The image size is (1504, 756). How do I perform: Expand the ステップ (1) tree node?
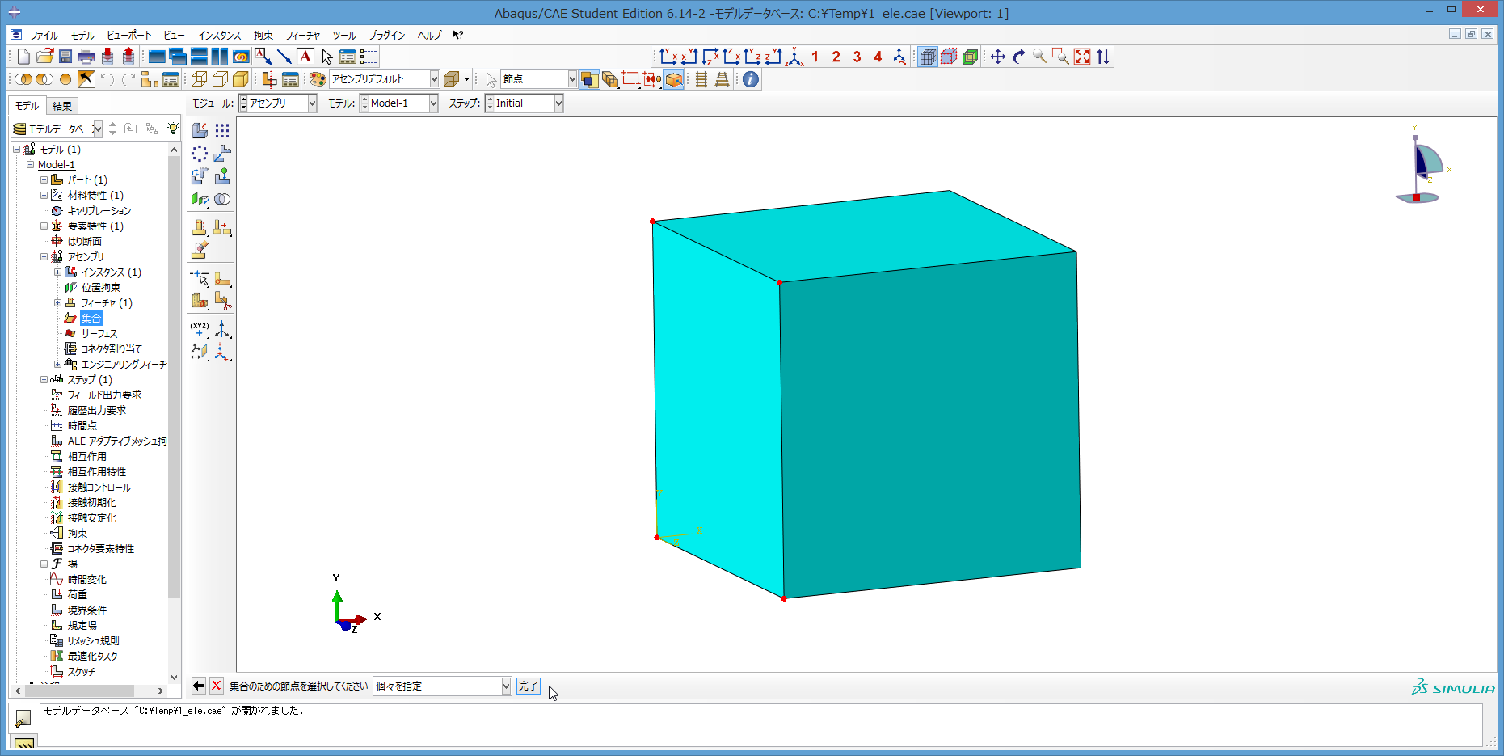[44, 380]
